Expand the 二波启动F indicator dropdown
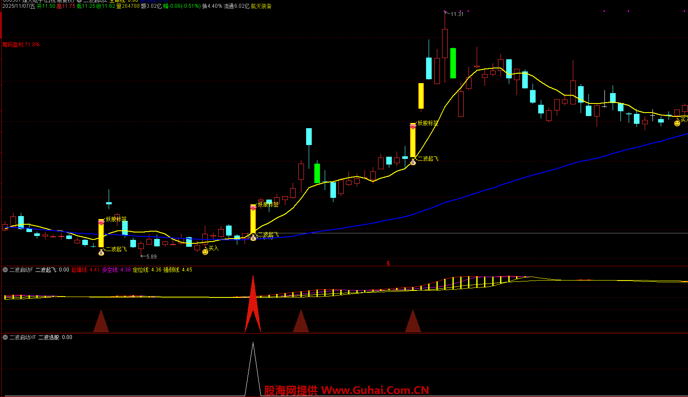The image size is (688, 397). pyautogui.click(x=5, y=270)
